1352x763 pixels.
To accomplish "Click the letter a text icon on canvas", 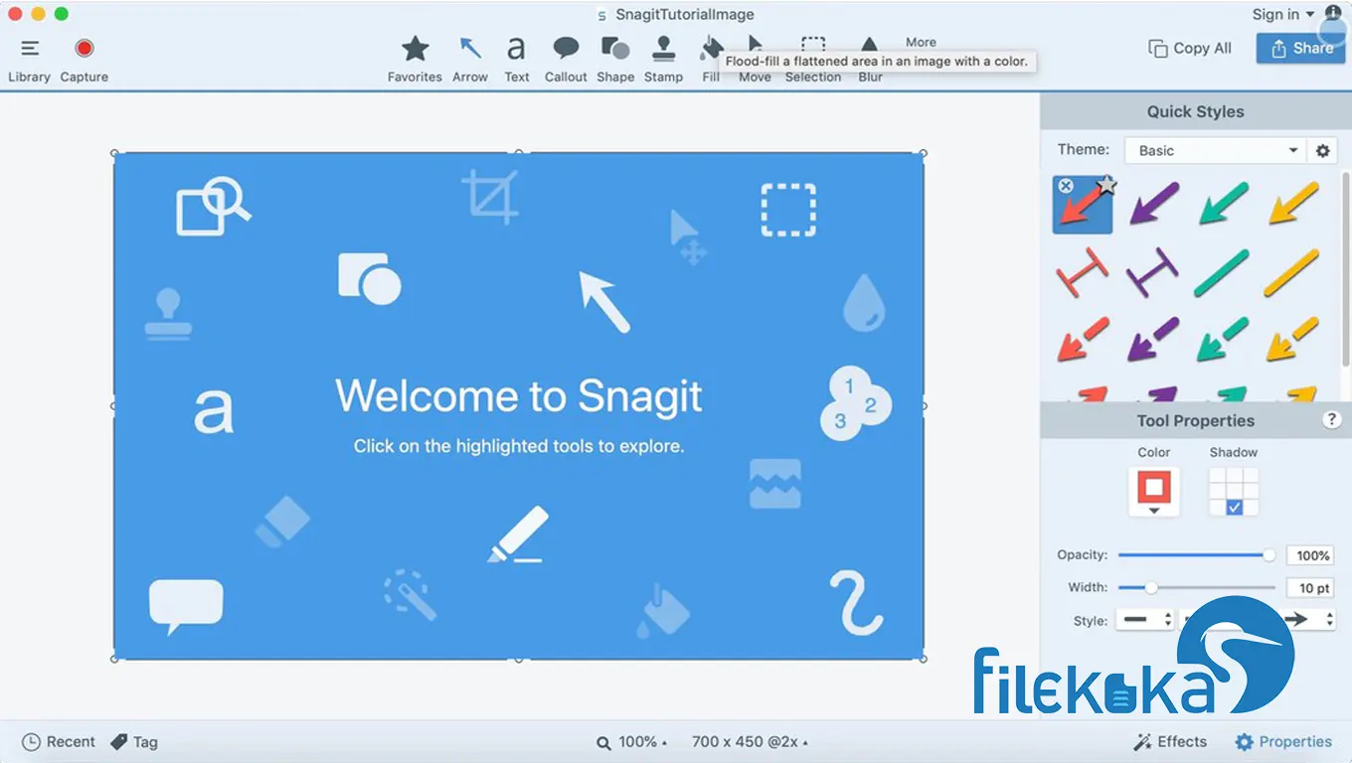I will point(214,410).
